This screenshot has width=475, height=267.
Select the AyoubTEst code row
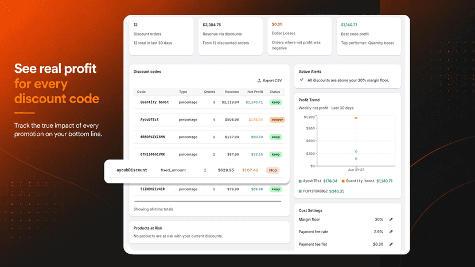click(209, 120)
